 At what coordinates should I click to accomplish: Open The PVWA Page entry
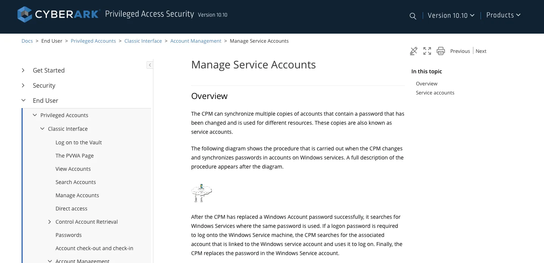coord(74,156)
